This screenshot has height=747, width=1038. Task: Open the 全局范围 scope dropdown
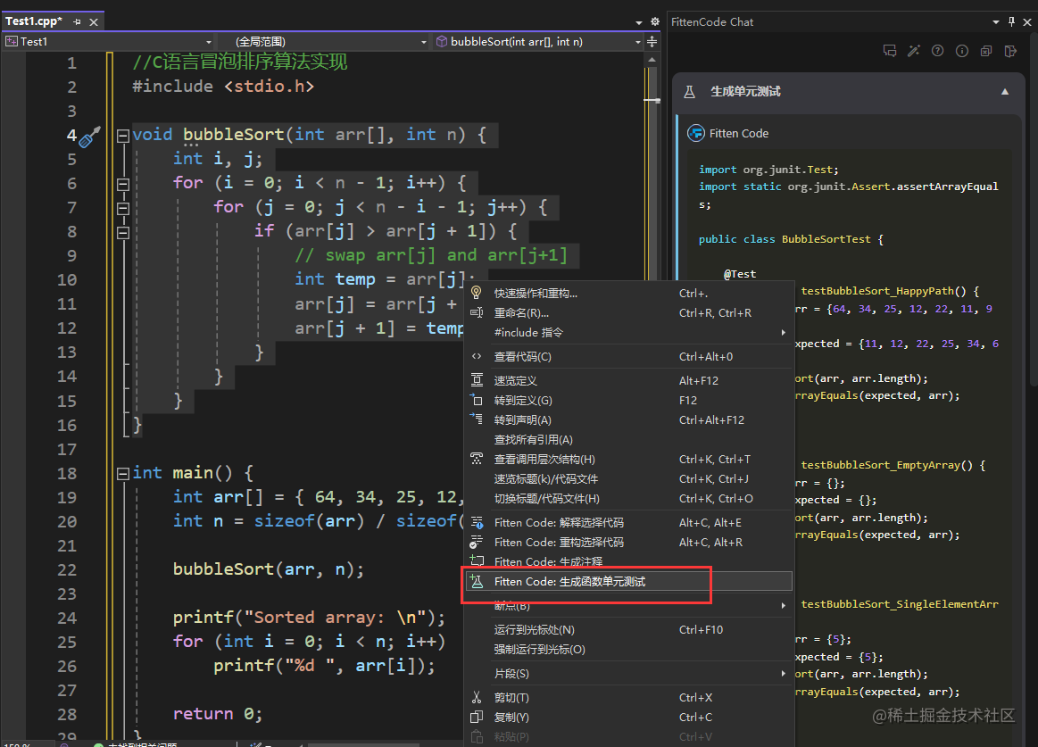(x=326, y=42)
